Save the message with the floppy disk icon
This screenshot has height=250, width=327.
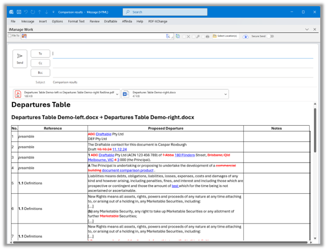click(19, 12)
